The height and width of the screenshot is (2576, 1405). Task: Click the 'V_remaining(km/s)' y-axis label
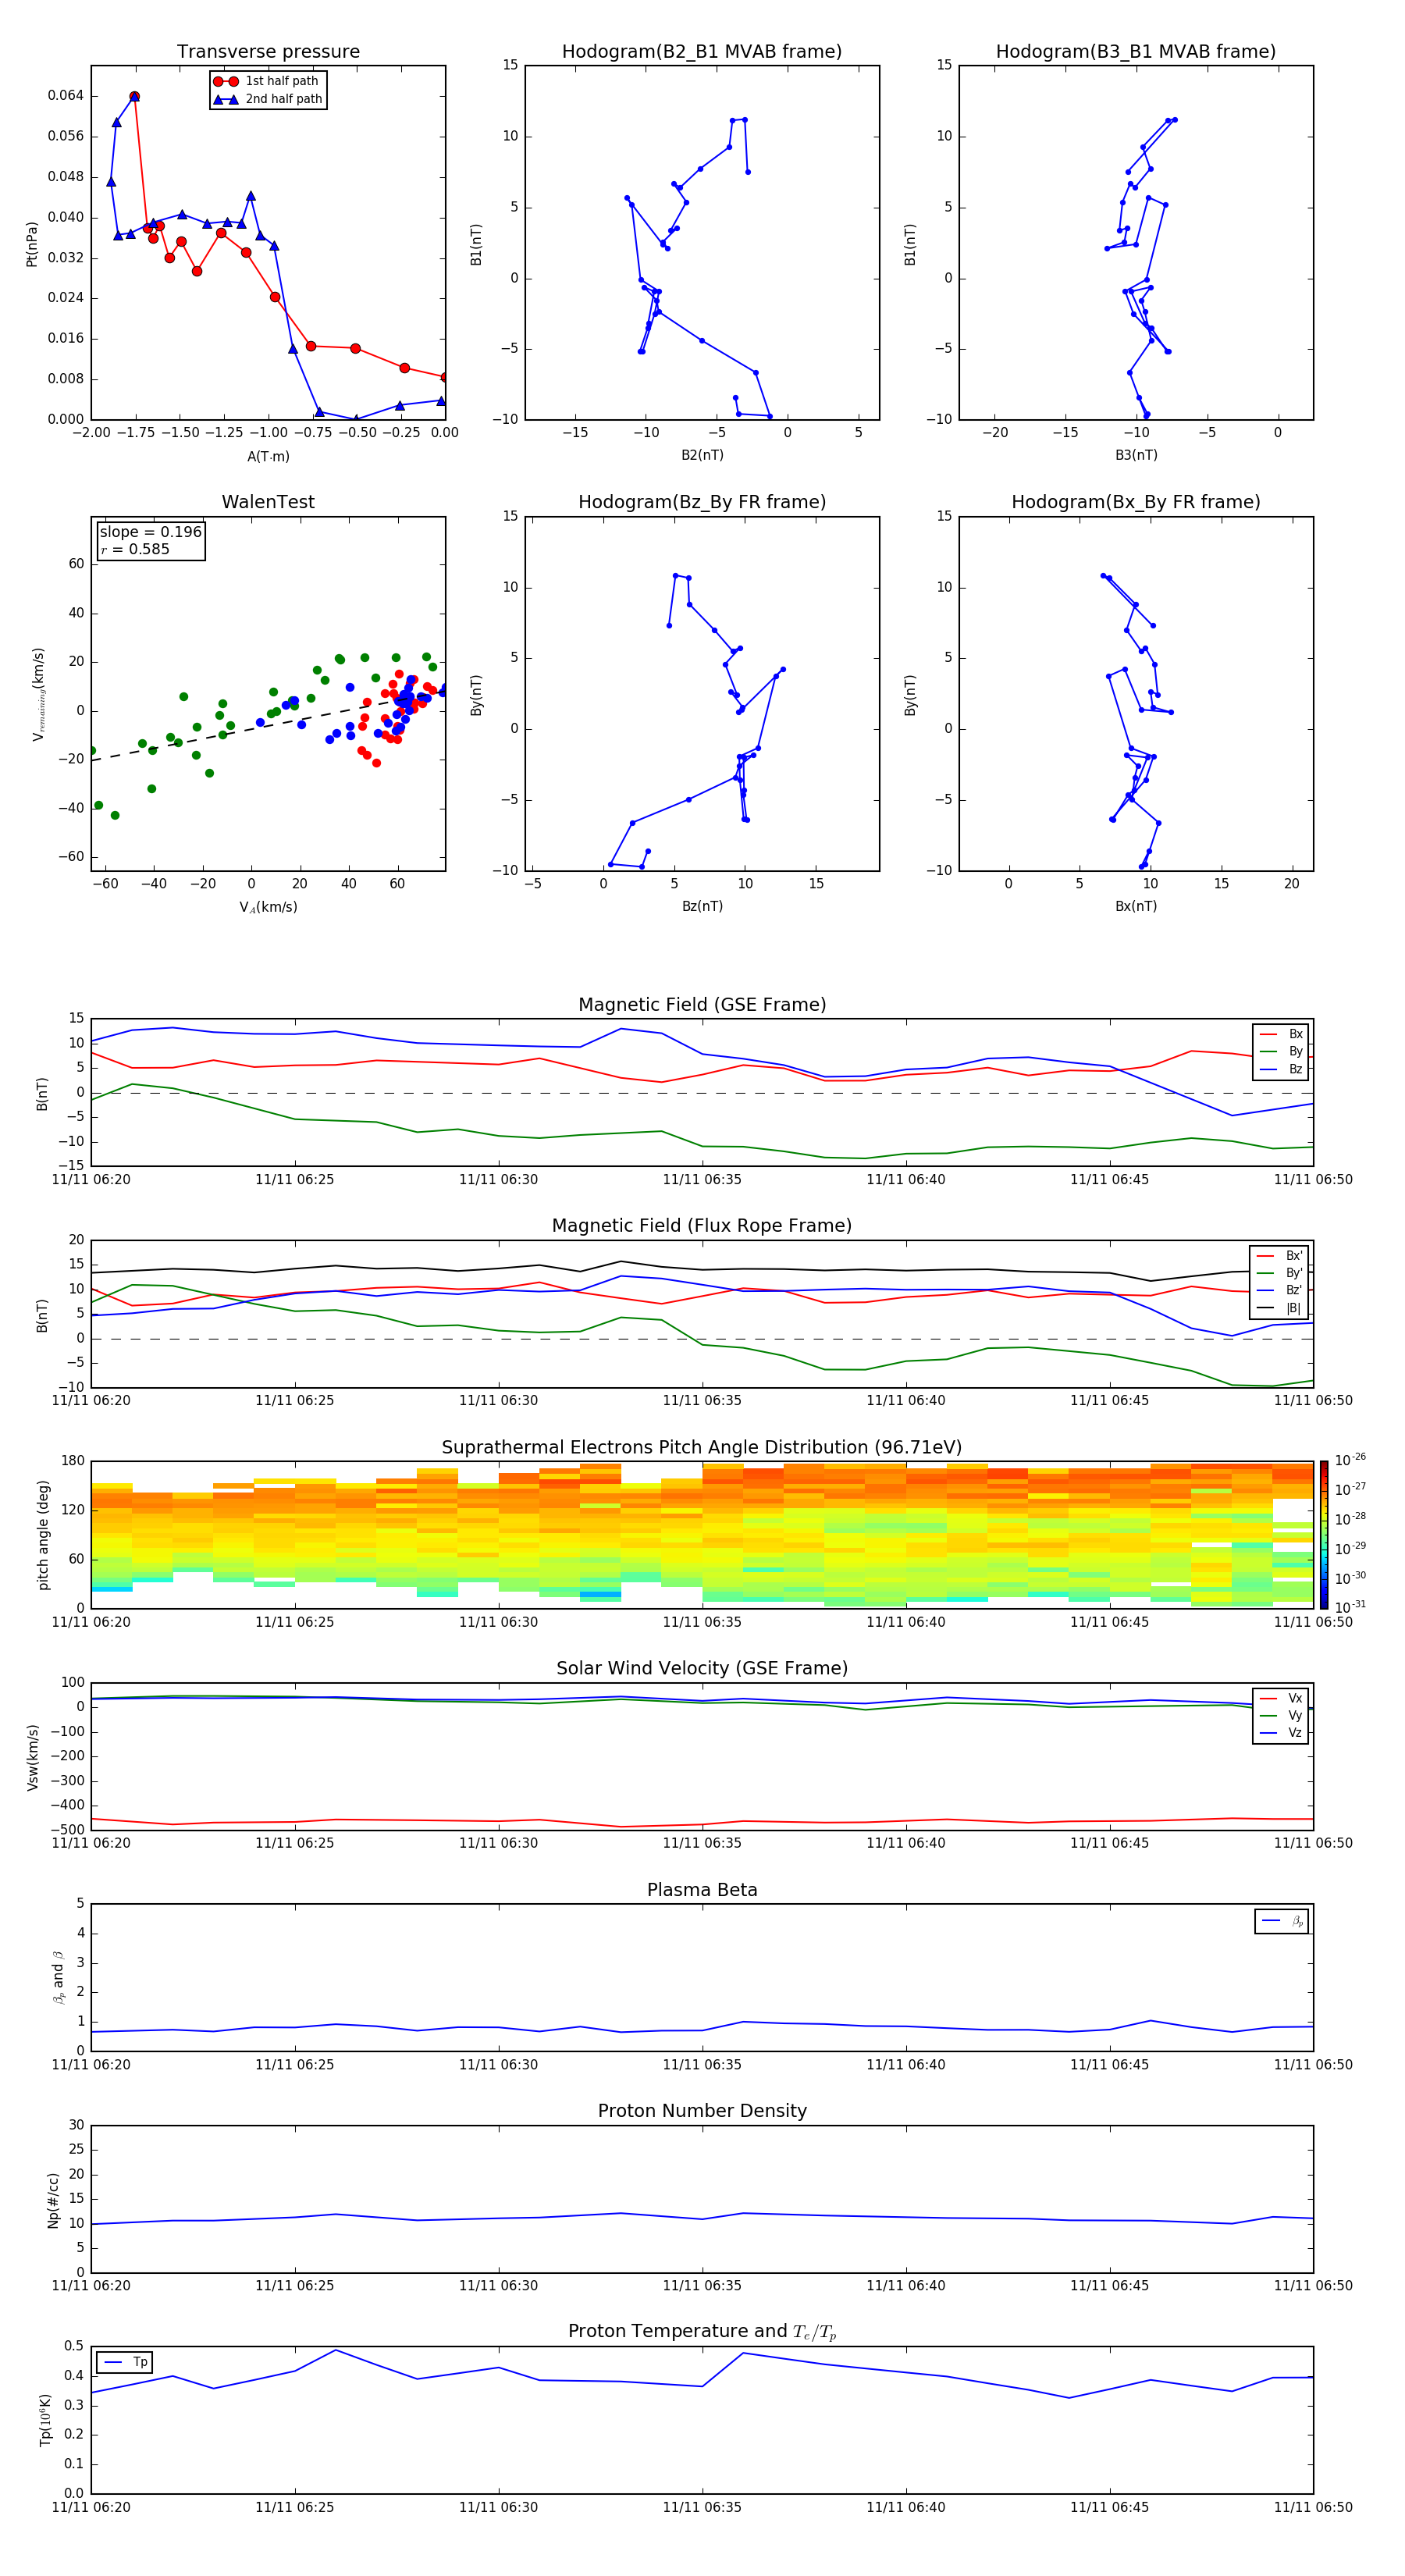pyautogui.click(x=38, y=694)
